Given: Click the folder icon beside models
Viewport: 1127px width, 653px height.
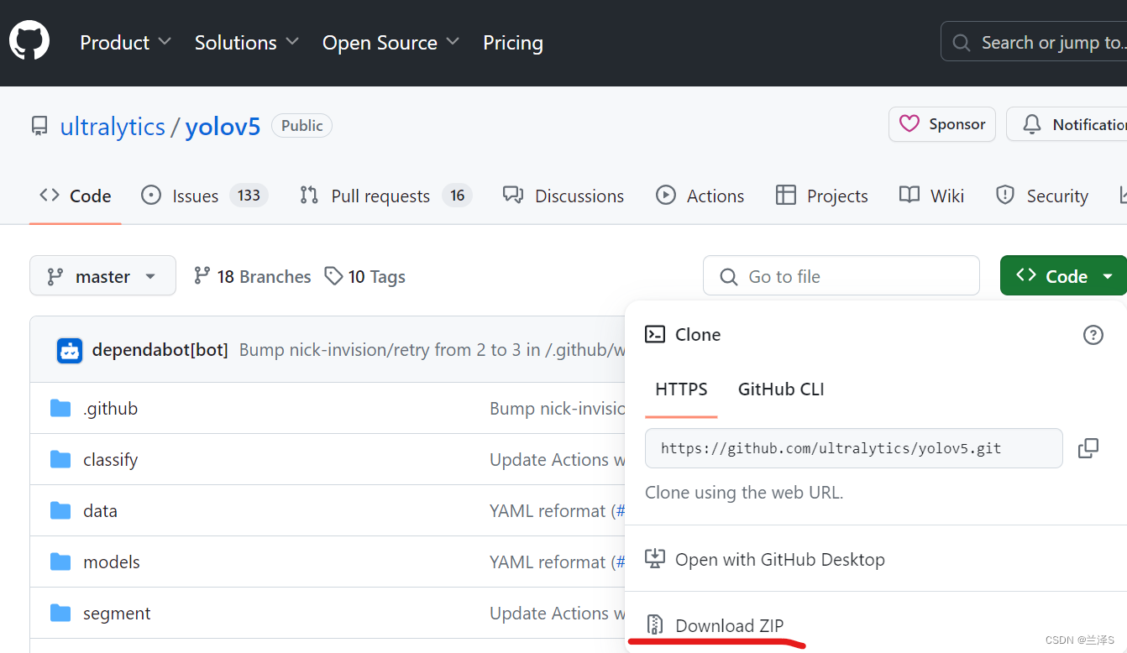Looking at the screenshot, I should pyautogui.click(x=60, y=562).
